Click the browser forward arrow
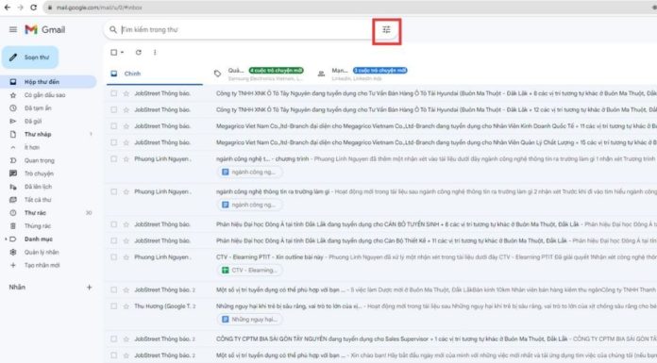The height and width of the screenshot is (363, 657). 20,8
